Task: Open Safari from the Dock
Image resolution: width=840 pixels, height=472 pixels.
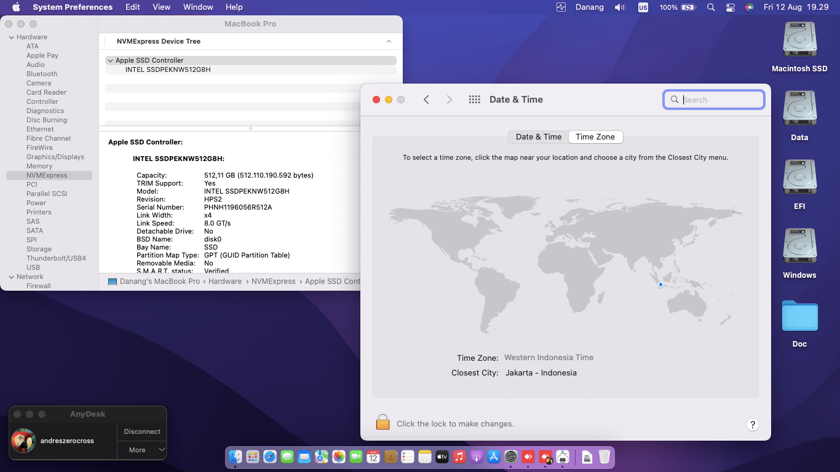Action: tap(270, 457)
